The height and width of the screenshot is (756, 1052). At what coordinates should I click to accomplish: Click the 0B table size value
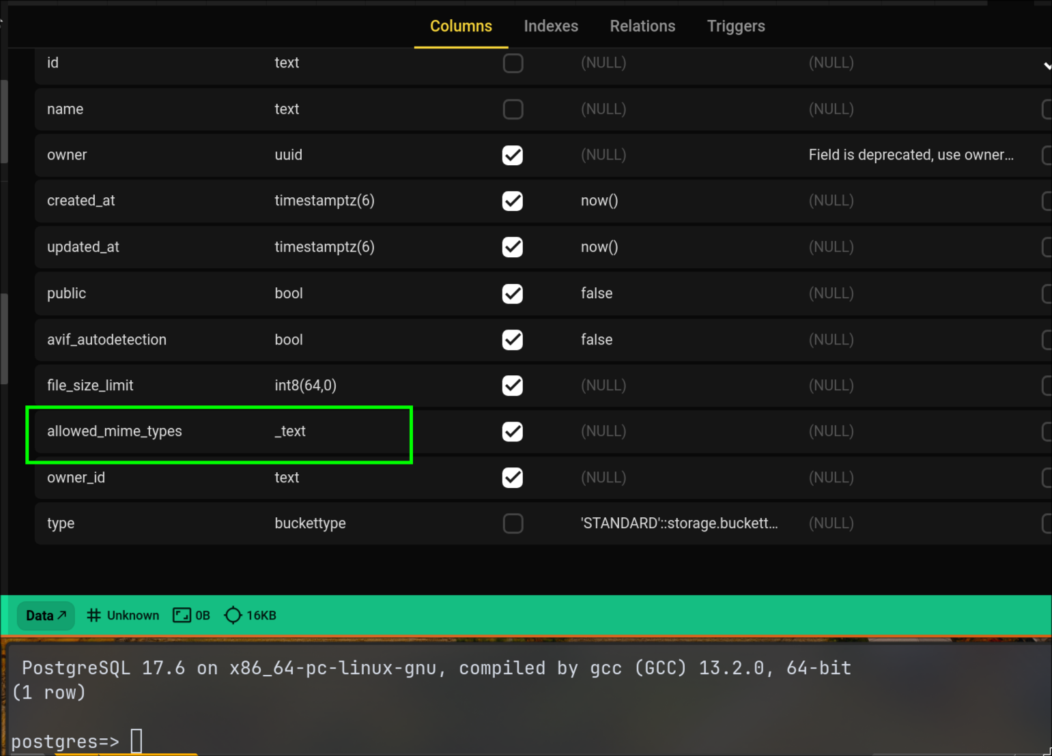[x=203, y=615]
